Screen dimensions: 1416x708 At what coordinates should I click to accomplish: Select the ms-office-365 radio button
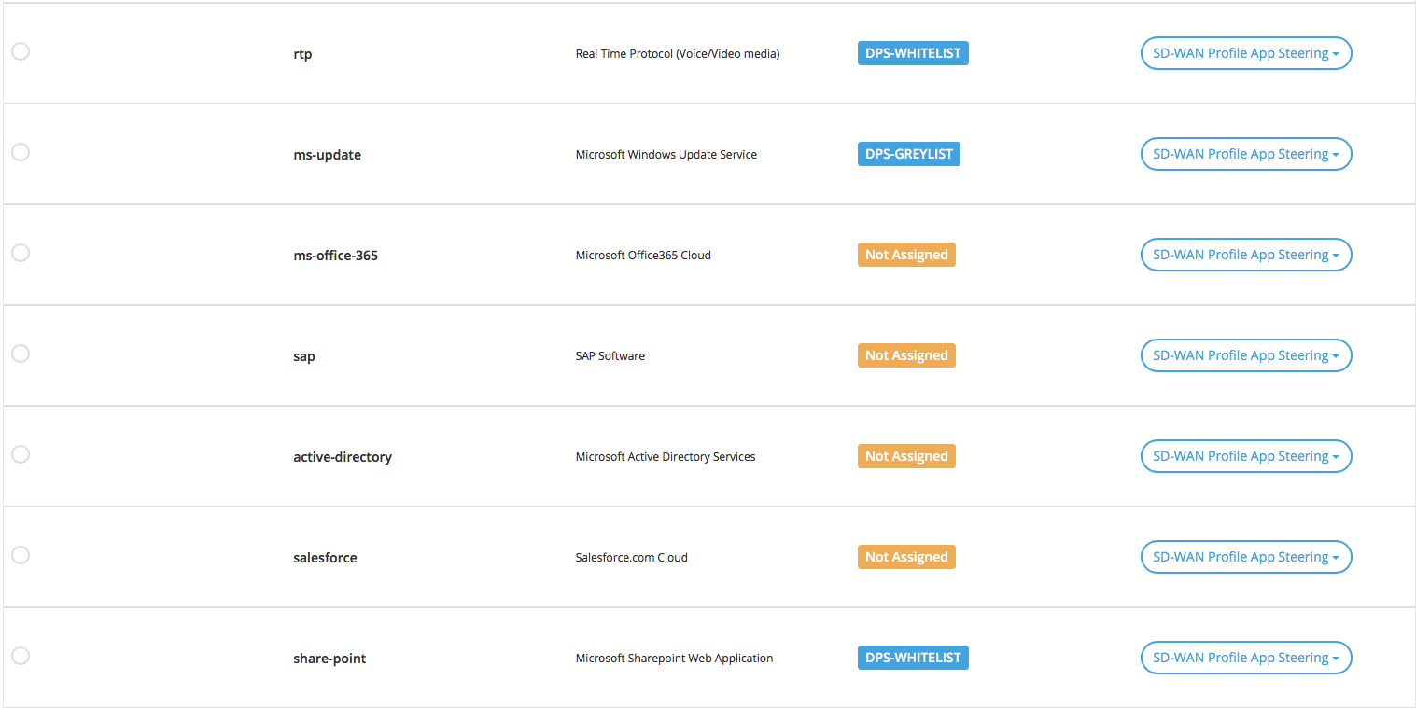tap(21, 253)
